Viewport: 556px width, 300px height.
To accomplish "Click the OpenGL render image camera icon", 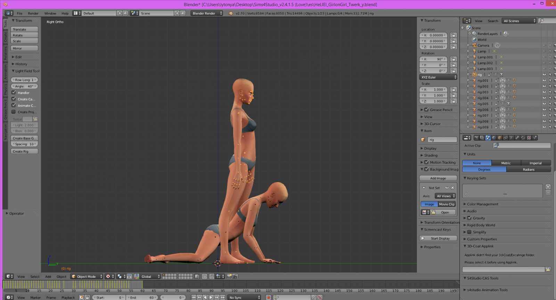I will [229, 276].
